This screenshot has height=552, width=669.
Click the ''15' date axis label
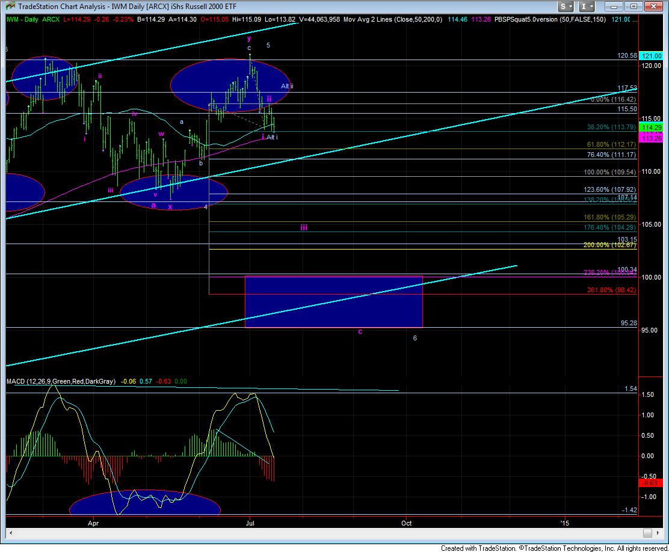click(564, 523)
